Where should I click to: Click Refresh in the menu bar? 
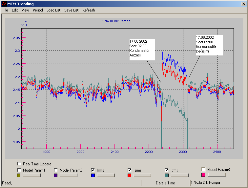89,10
